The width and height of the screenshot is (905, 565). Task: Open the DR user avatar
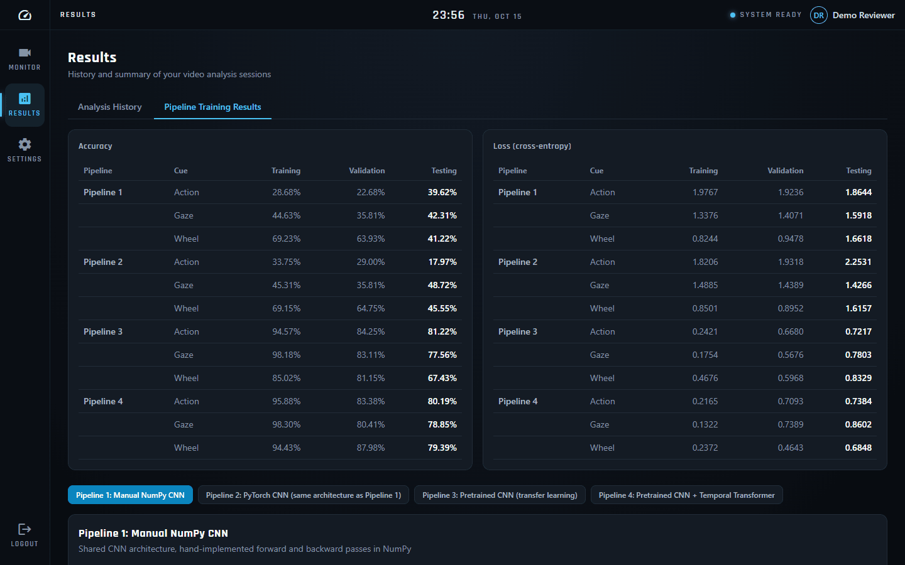819,15
